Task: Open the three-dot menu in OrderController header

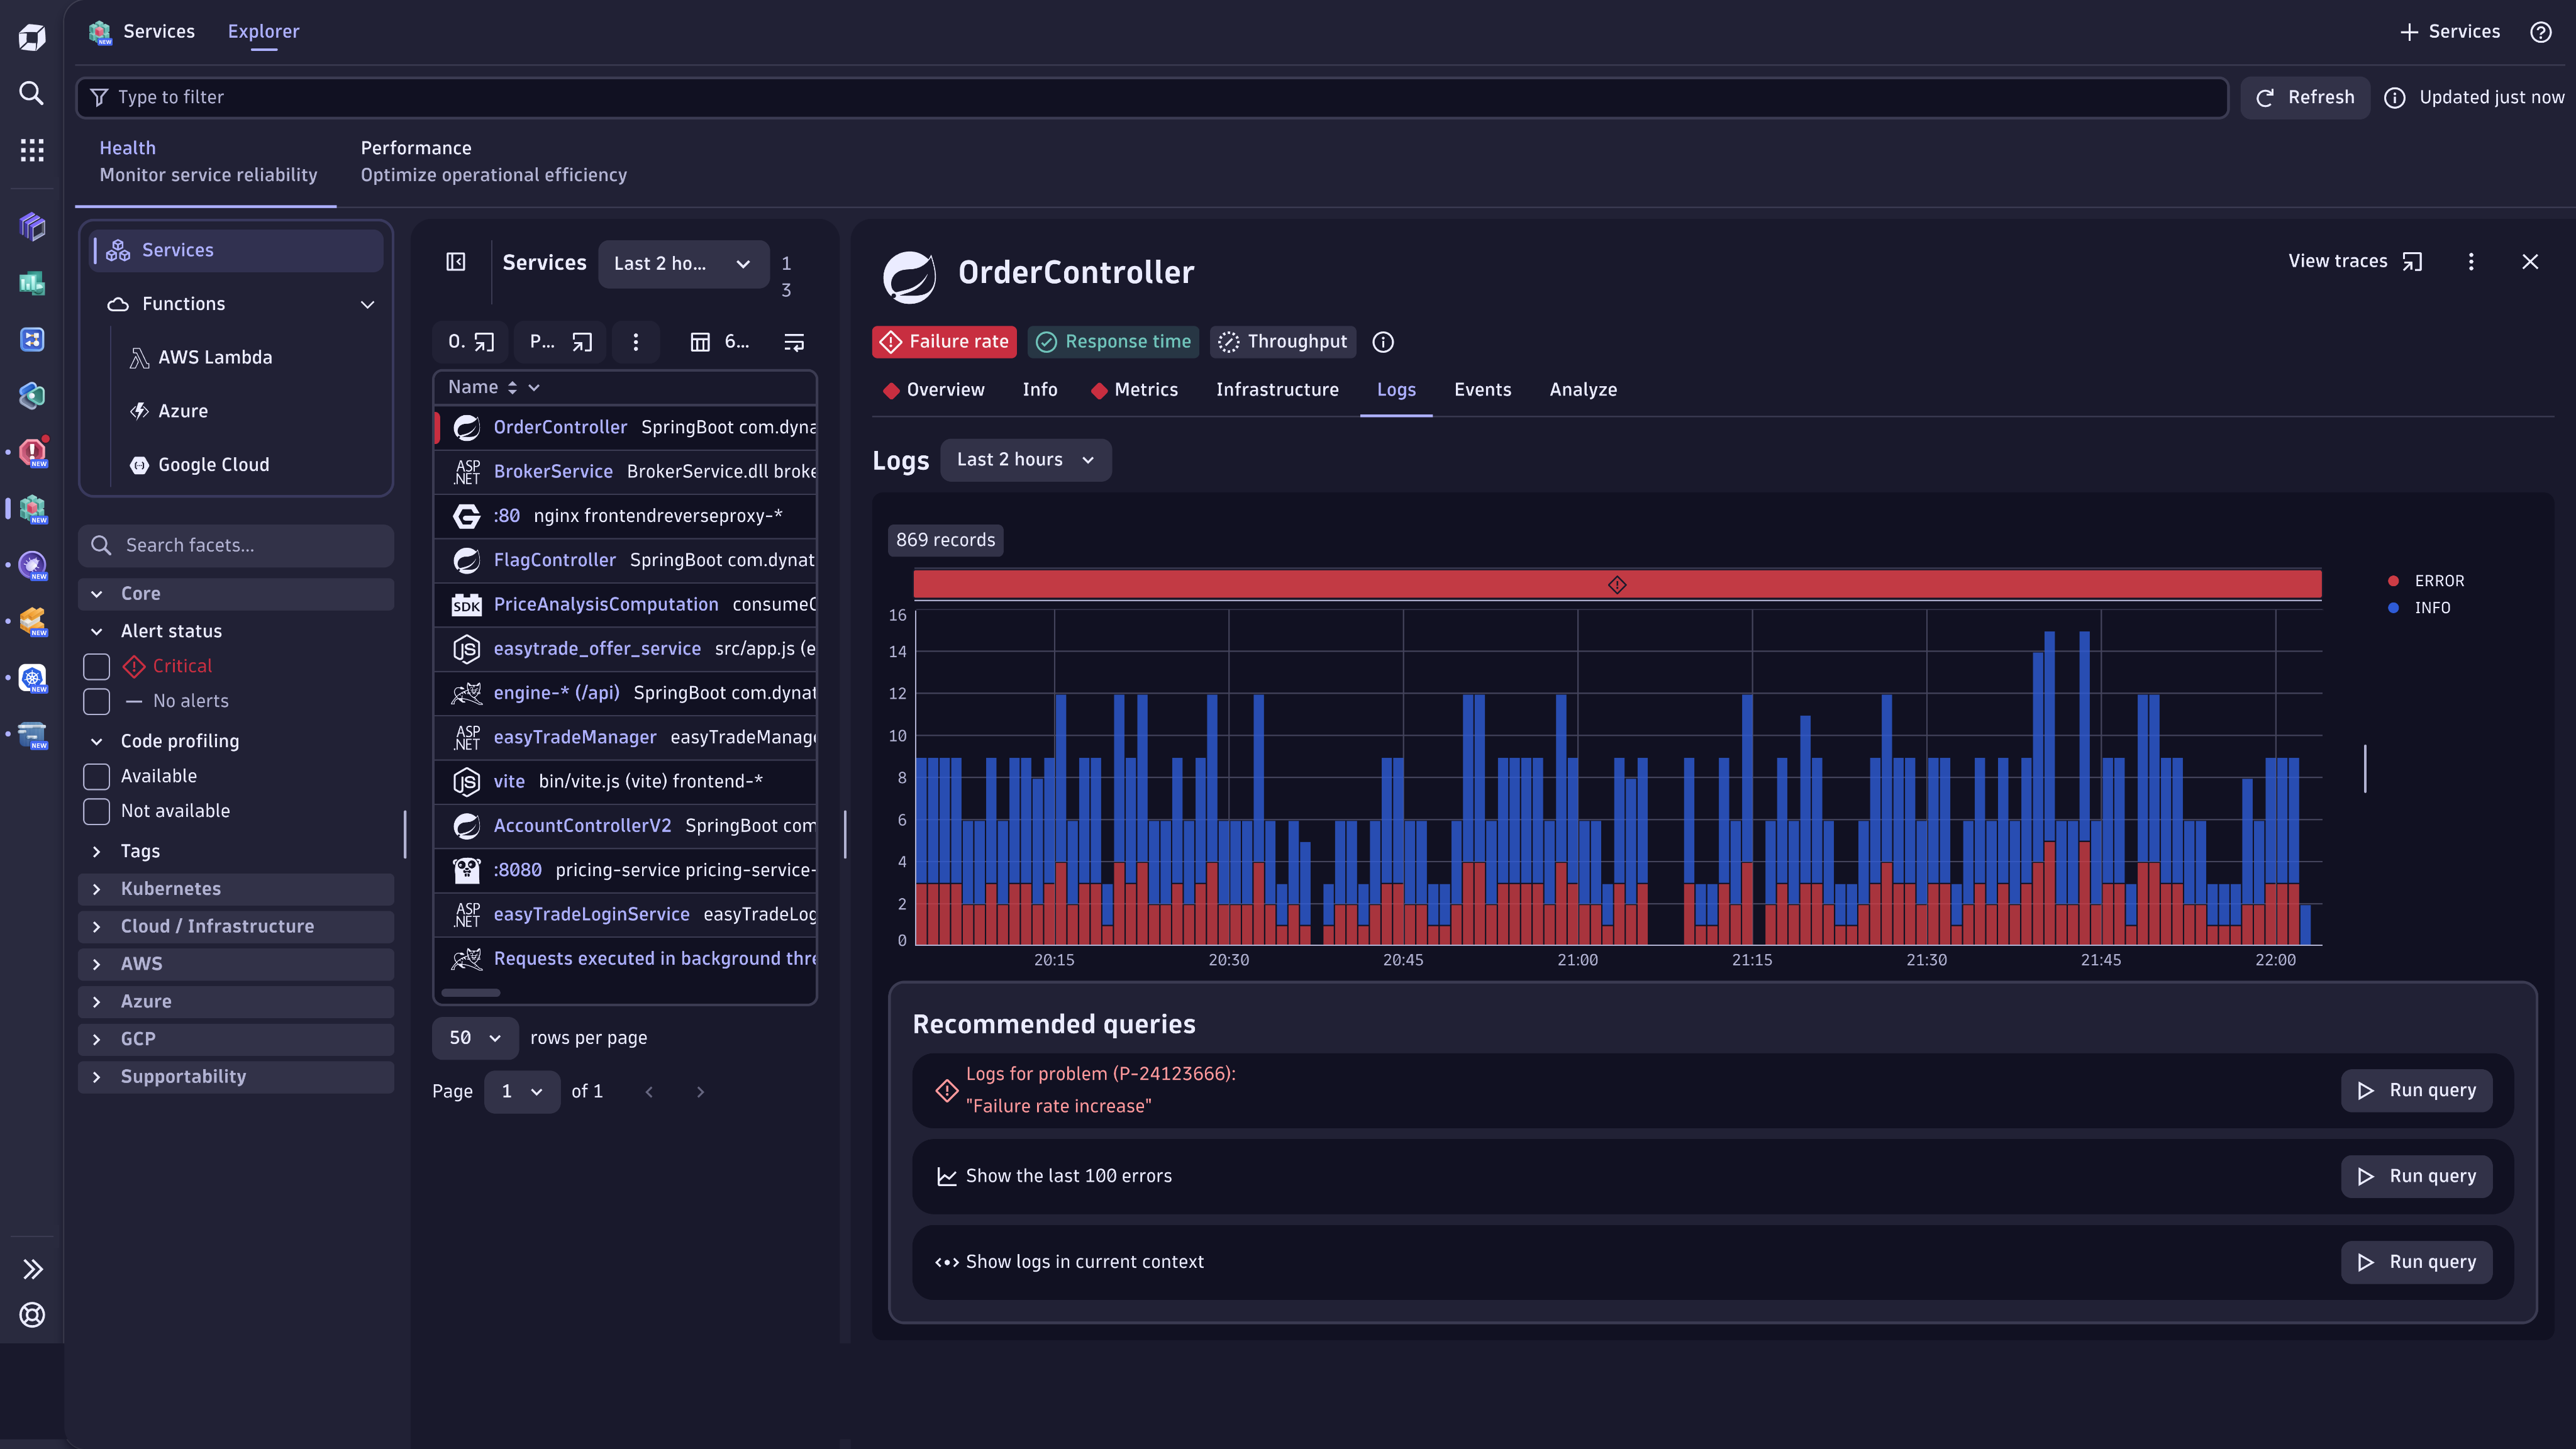Action: (2471, 262)
